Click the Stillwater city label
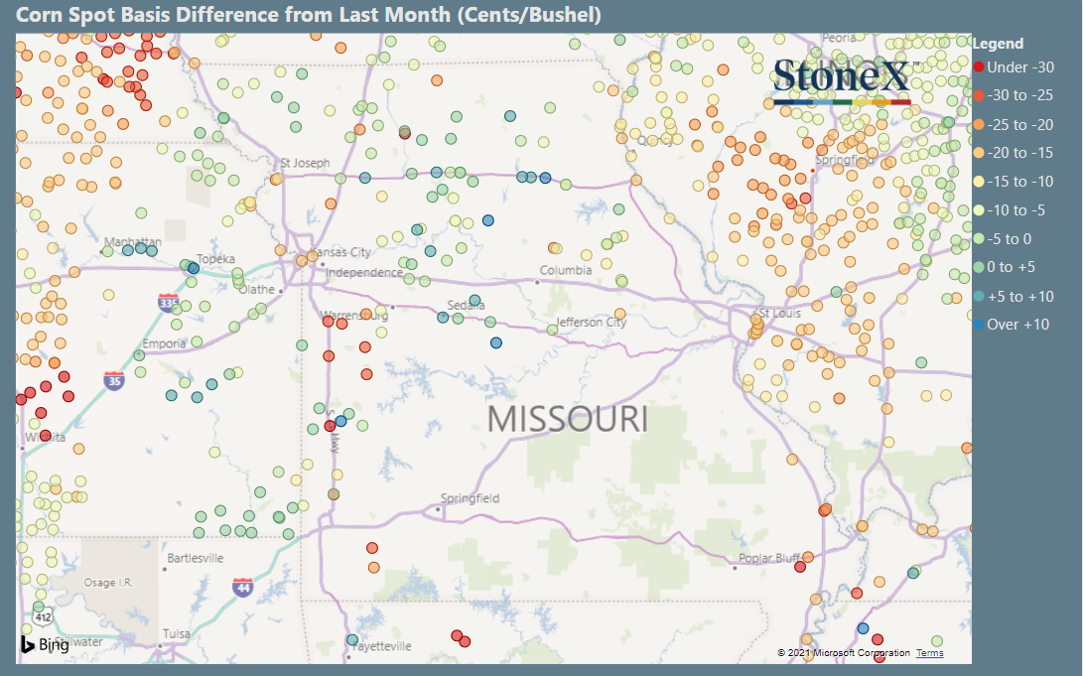This screenshot has height=676, width=1083. pyautogui.click(x=78, y=641)
